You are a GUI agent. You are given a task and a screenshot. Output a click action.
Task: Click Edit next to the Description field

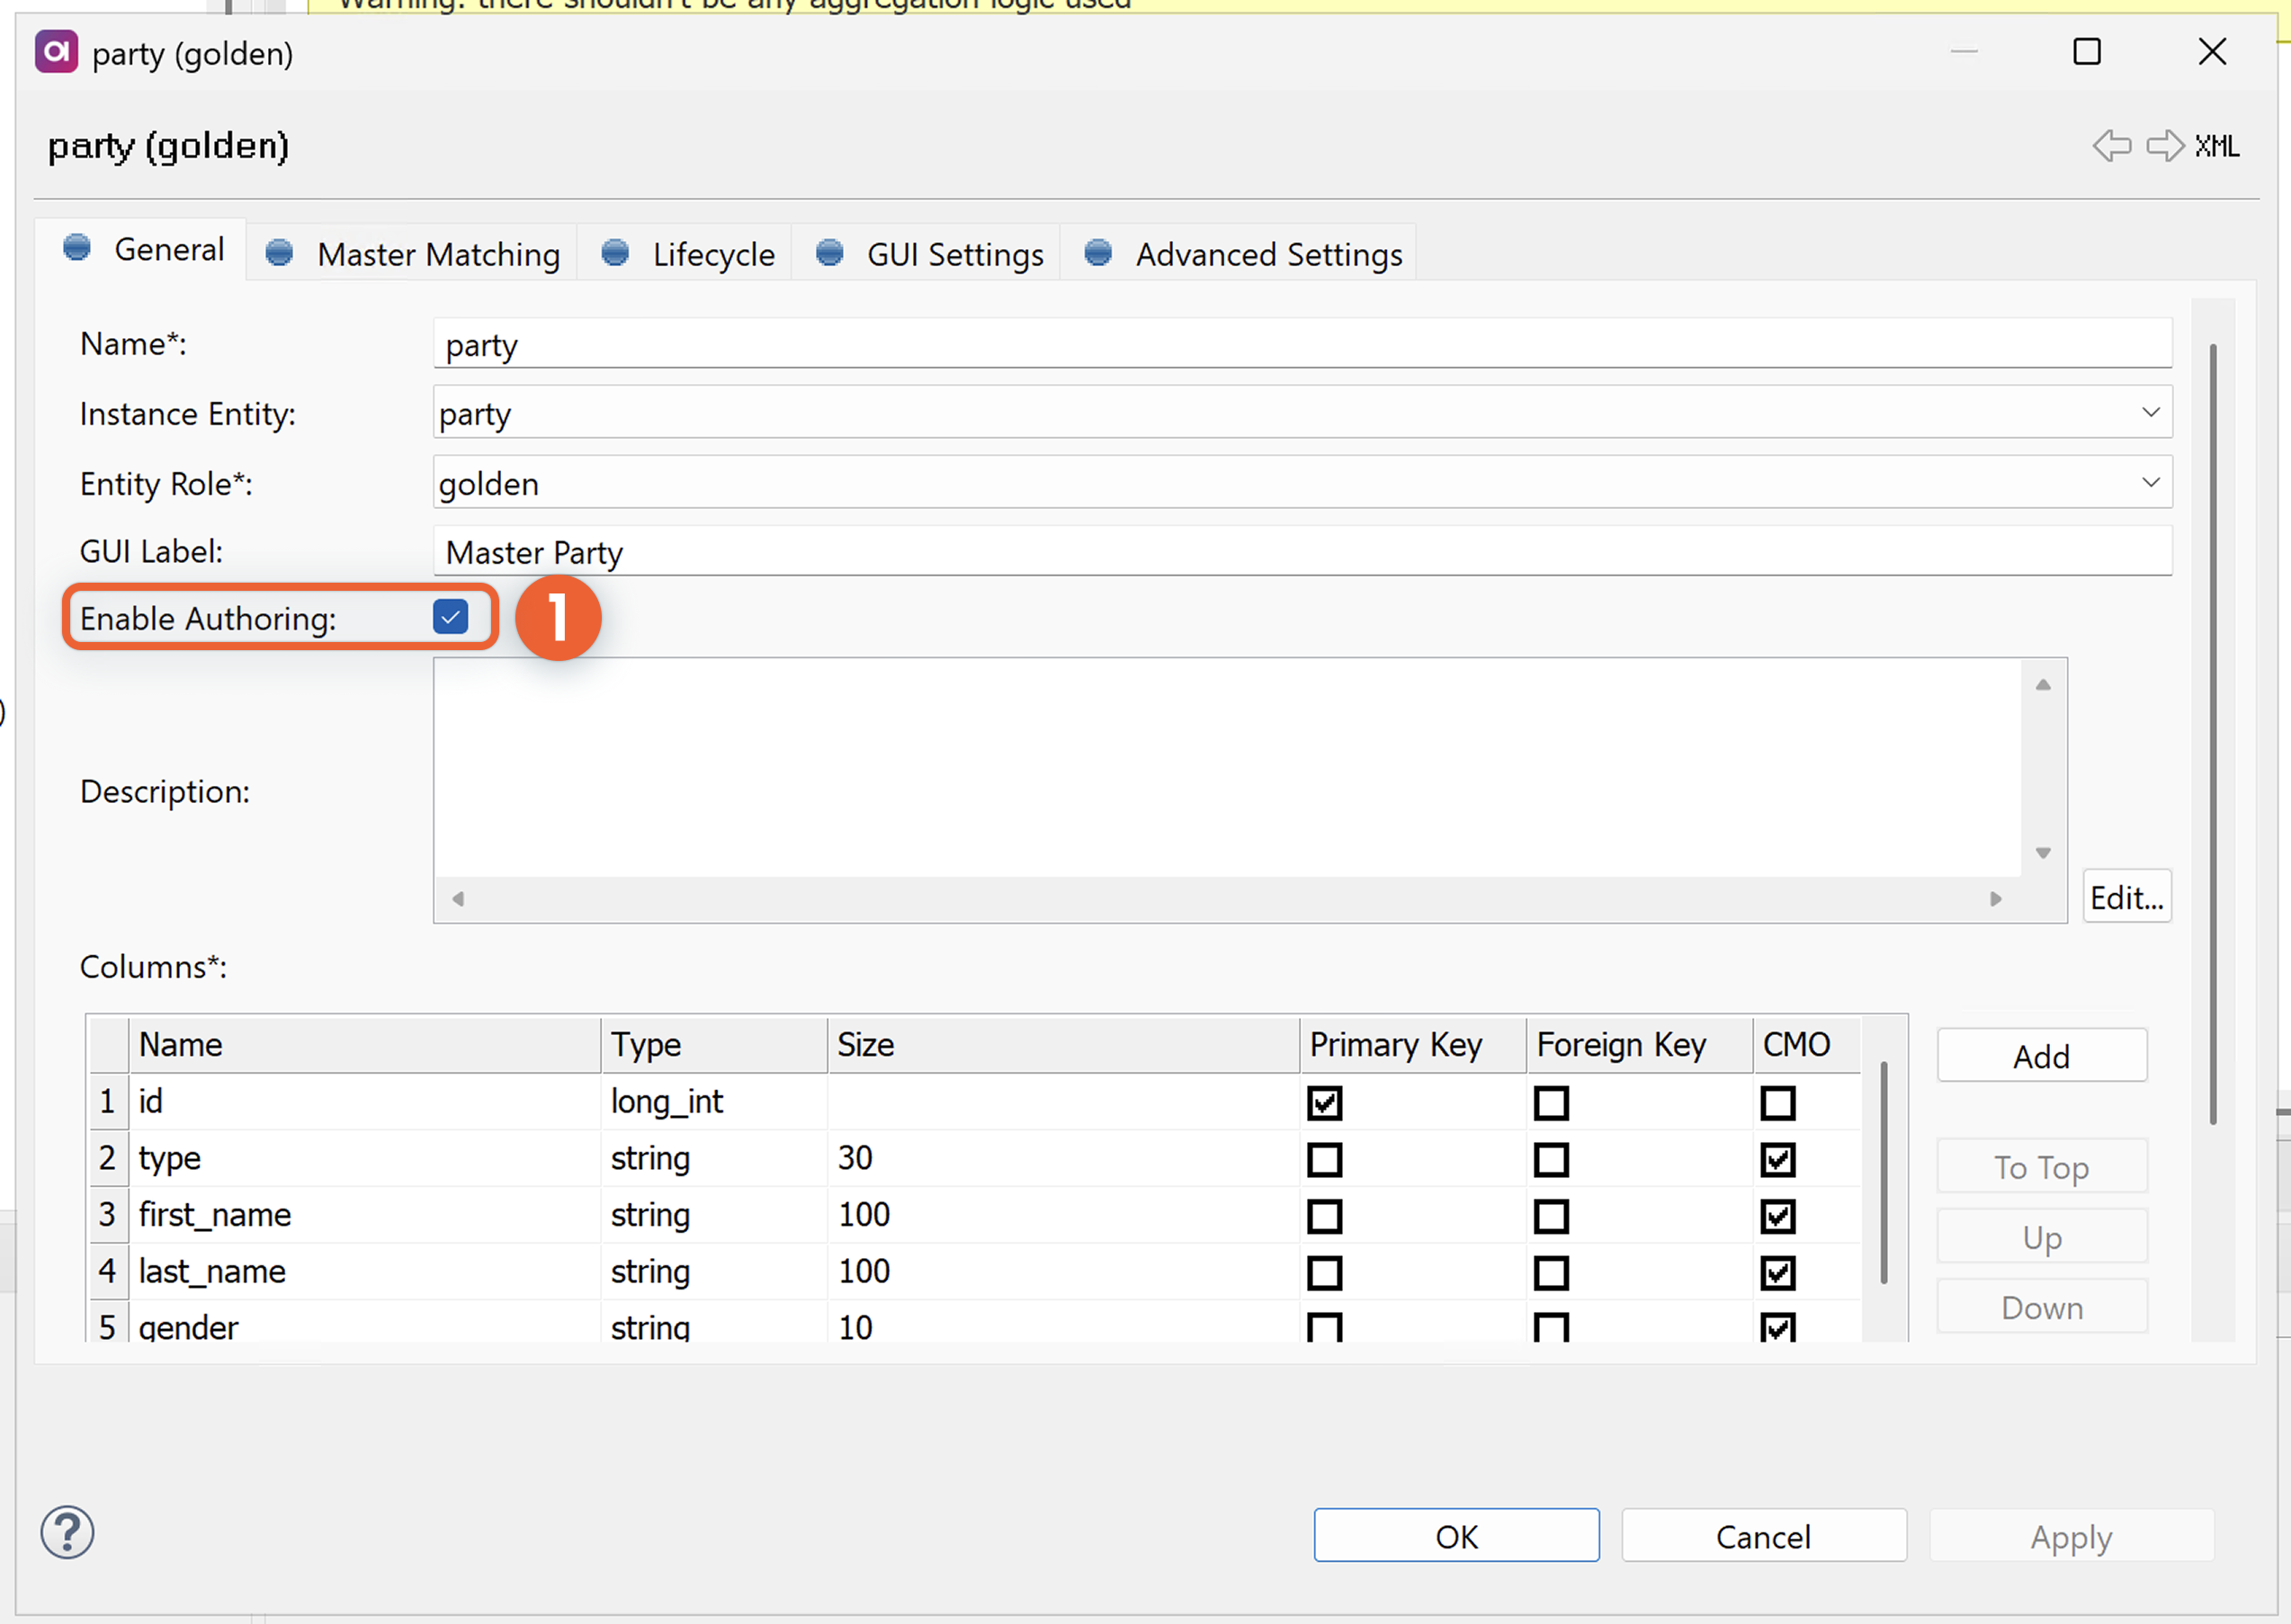[2126, 896]
